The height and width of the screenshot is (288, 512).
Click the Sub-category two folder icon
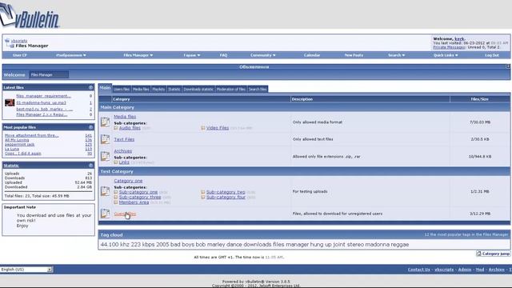pyautogui.click(x=203, y=192)
